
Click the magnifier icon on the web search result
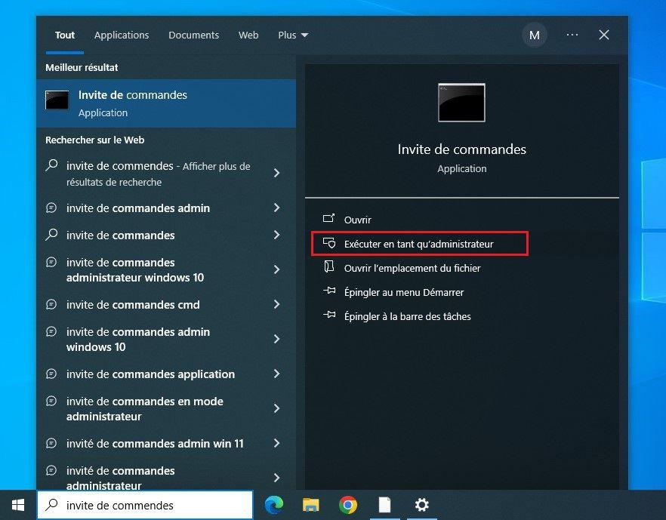[x=51, y=165]
